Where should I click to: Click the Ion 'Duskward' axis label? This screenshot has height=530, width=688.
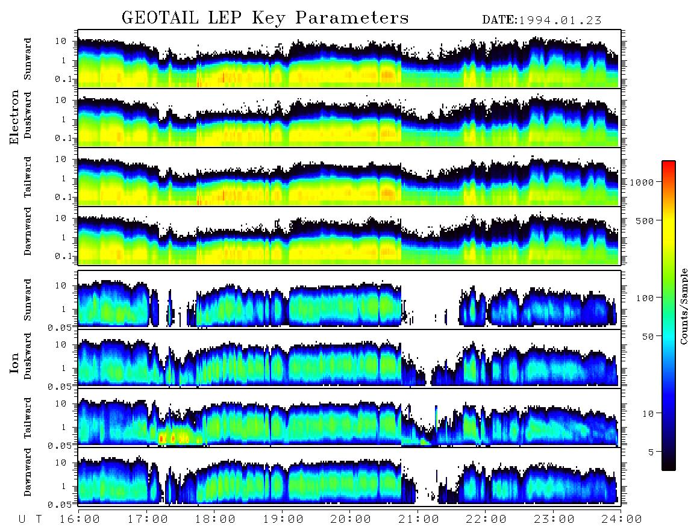[x=28, y=356]
